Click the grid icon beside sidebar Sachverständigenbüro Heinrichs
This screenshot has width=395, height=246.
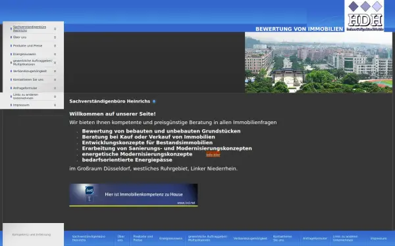click(x=55, y=29)
